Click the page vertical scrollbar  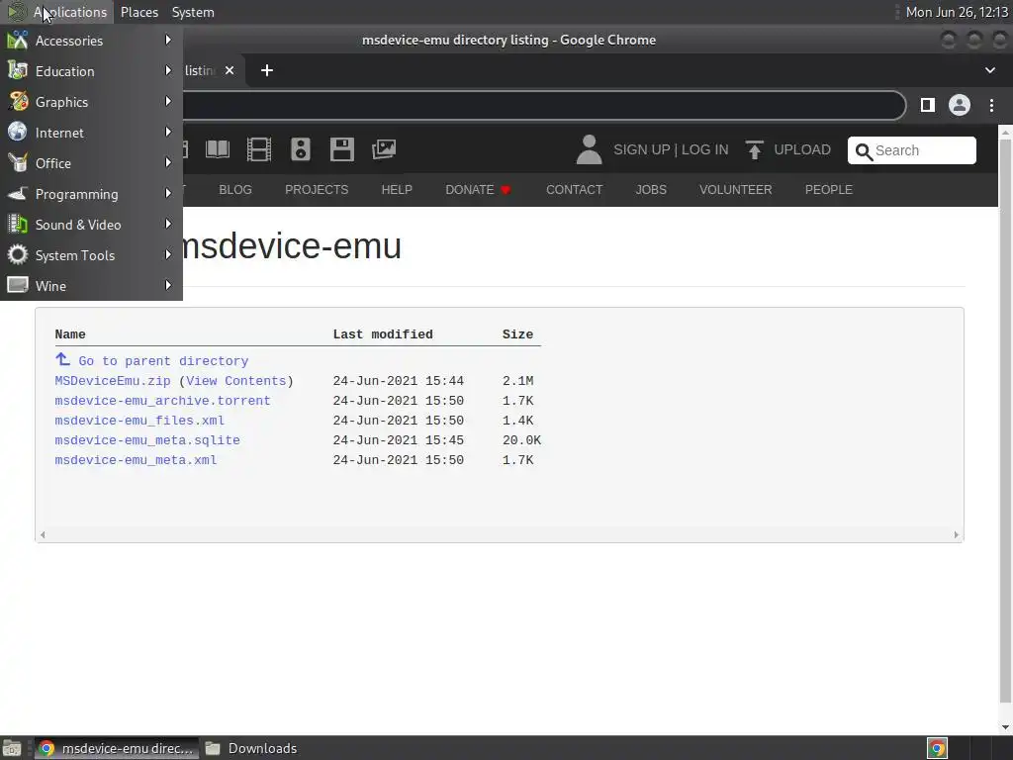click(1005, 420)
